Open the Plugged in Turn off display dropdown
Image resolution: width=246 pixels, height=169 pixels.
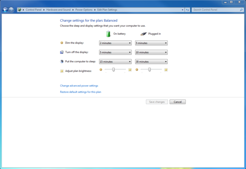151,52
